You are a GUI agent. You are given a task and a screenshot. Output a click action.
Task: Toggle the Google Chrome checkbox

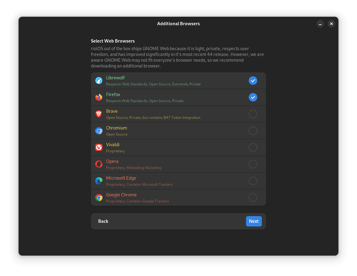pos(253,198)
